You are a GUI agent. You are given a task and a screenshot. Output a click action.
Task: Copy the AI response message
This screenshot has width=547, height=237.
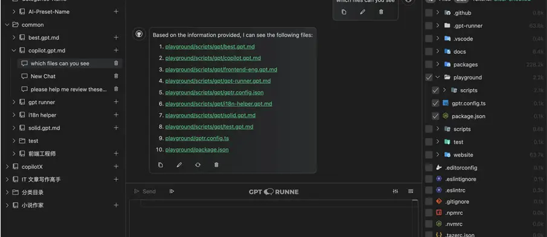pyautogui.click(x=160, y=165)
